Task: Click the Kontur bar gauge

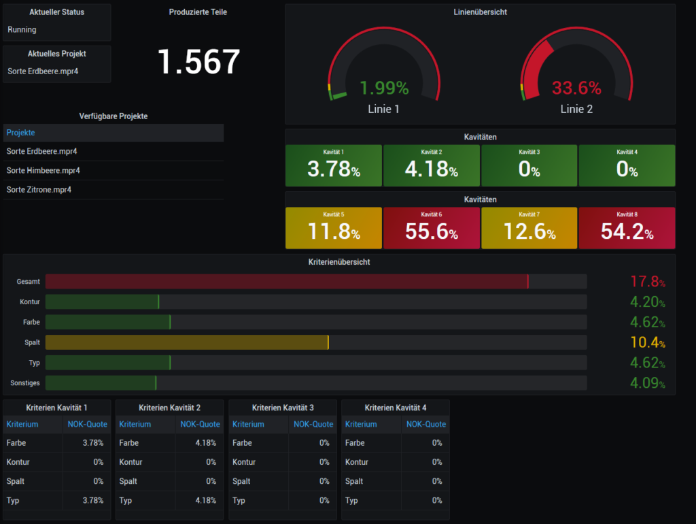Action: coord(316,301)
